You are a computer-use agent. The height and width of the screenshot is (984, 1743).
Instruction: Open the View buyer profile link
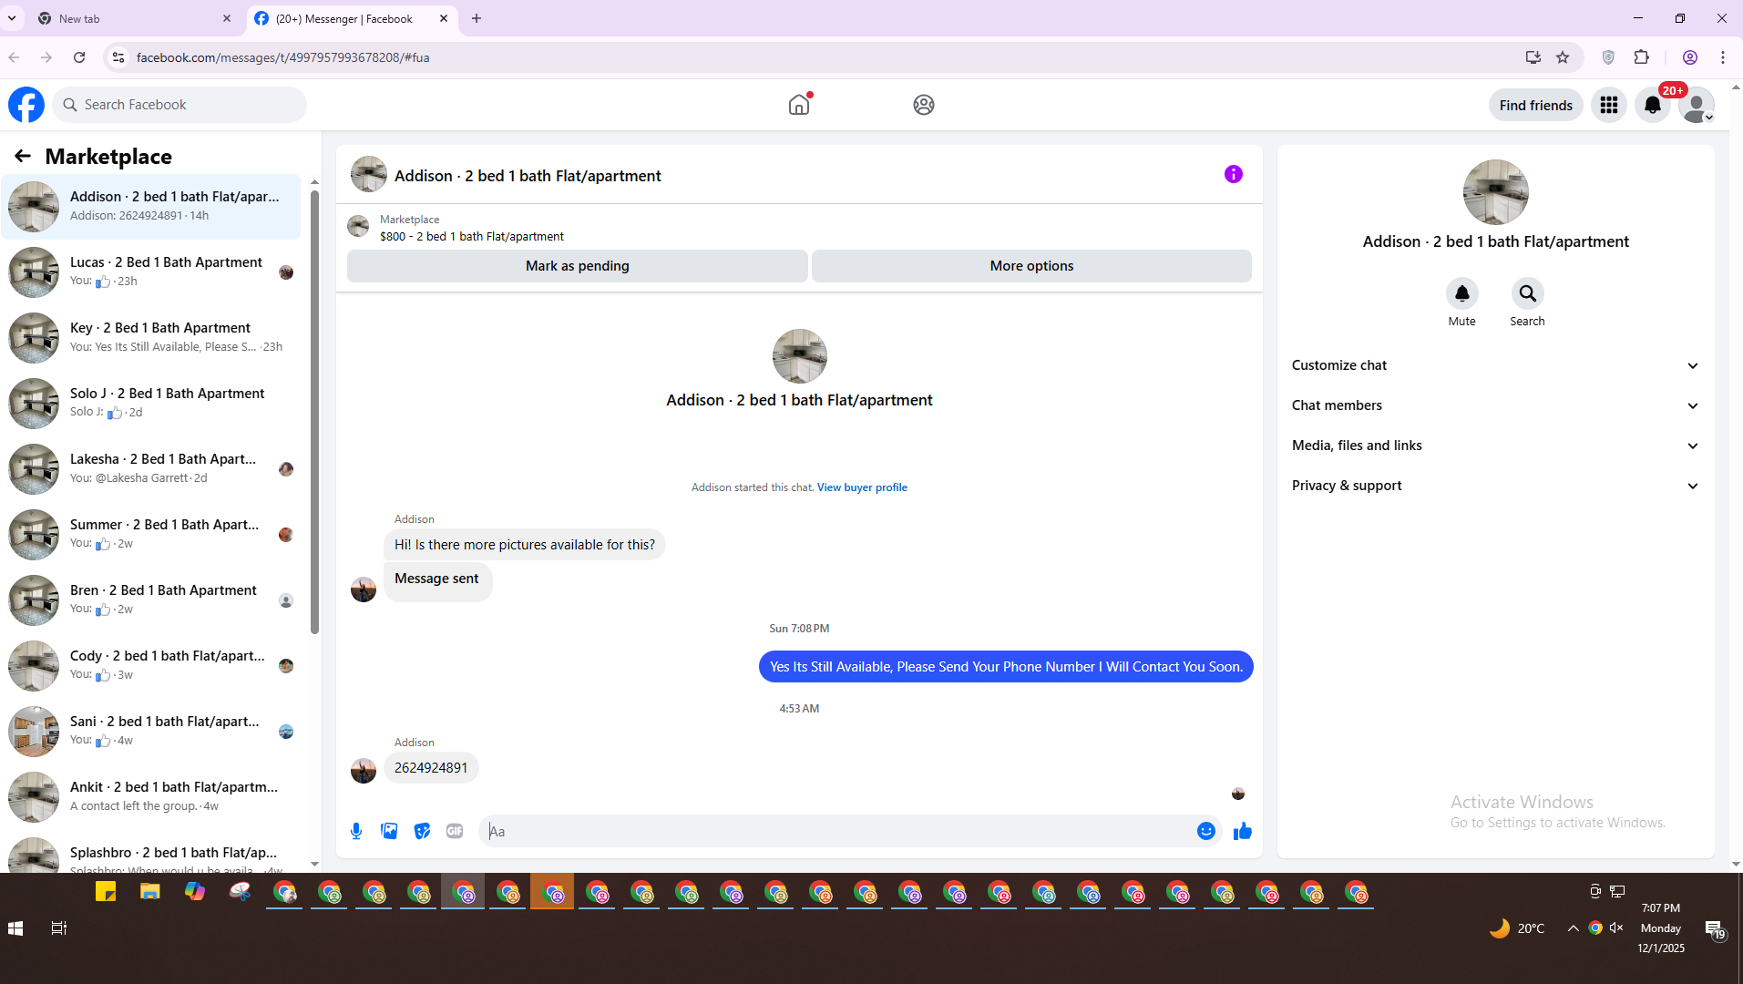[x=862, y=487]
